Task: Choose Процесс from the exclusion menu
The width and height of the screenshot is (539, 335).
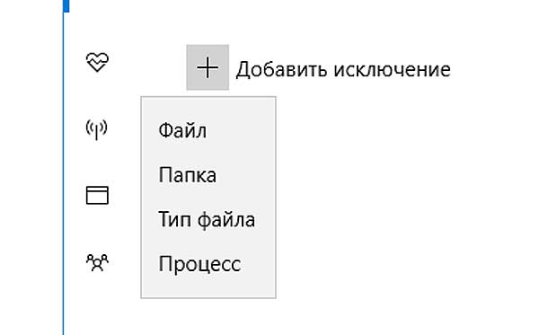Action: 199,264
